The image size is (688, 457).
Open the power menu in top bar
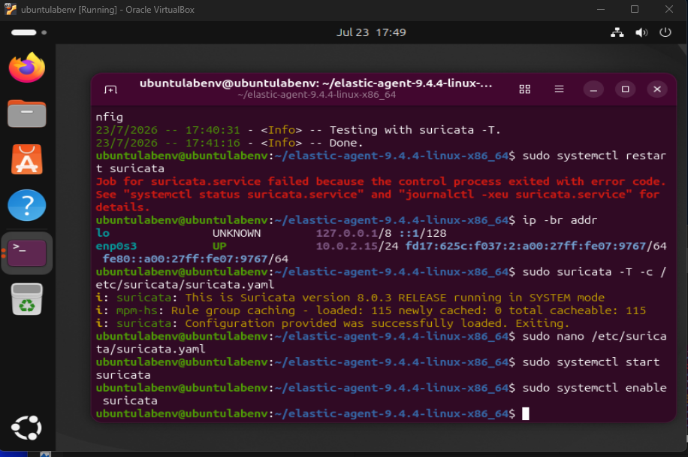click(x=665, y=32)
